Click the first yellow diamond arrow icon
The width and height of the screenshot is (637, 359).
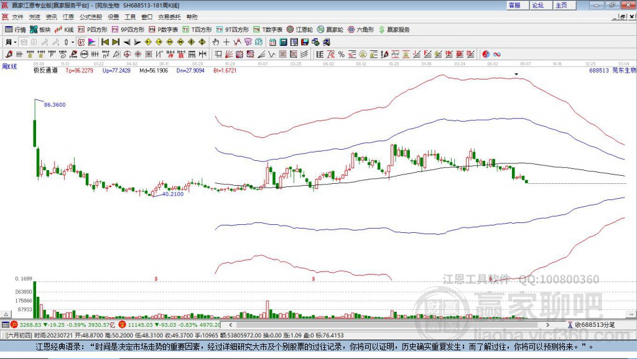(x=148, y=42)
